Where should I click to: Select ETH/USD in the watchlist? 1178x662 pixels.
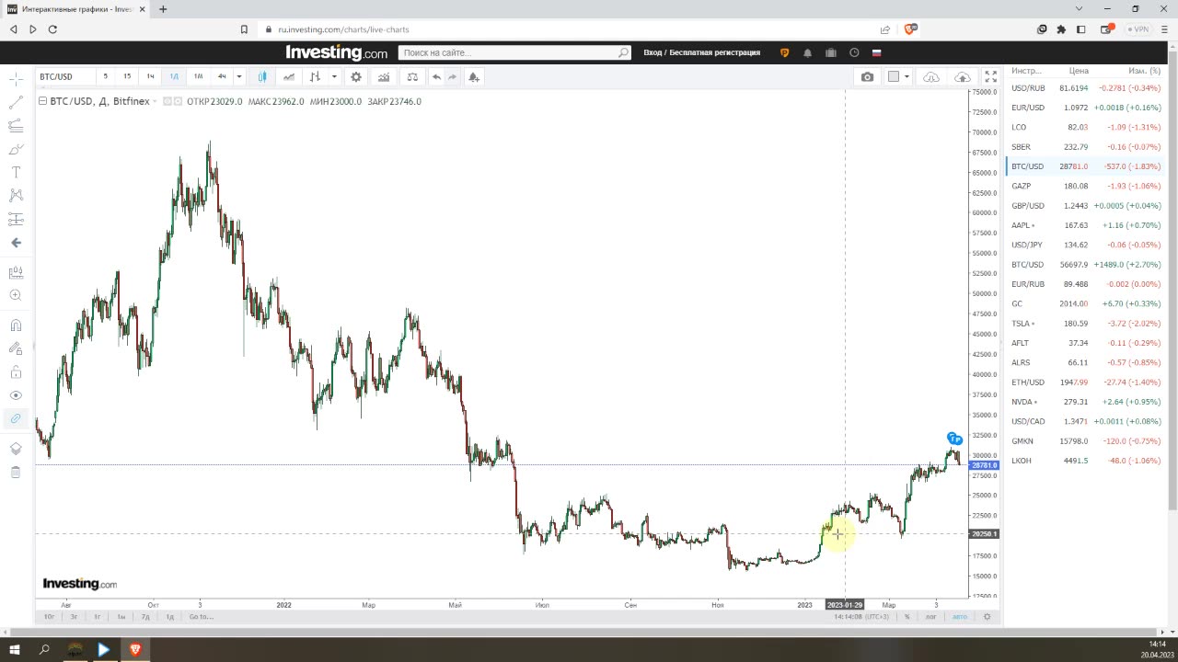point(1085,382)
